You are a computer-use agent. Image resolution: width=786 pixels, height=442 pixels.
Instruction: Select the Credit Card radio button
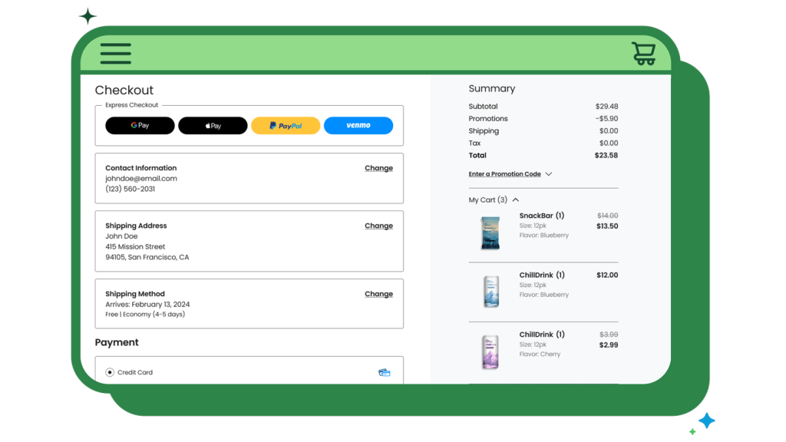[110, 372]
